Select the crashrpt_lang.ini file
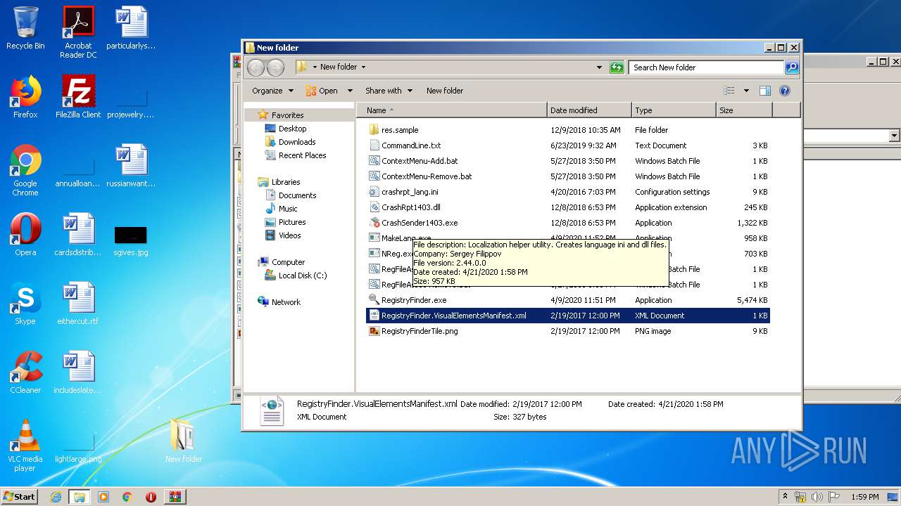Screen dimensions: 901x506 tap(568, 192)
